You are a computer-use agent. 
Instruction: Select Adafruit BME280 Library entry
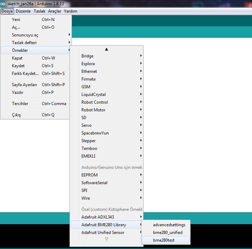tap(106, 224)
